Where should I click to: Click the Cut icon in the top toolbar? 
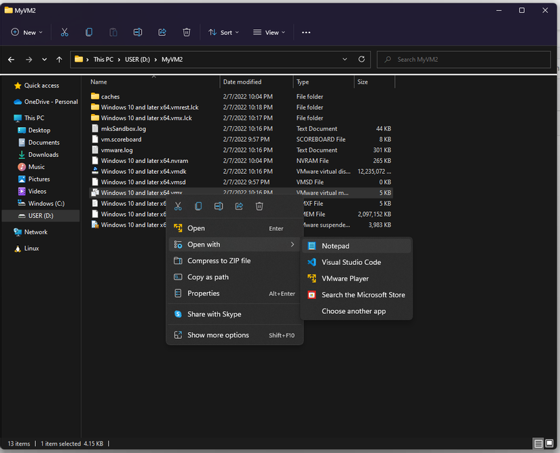(x=64, y=32)
